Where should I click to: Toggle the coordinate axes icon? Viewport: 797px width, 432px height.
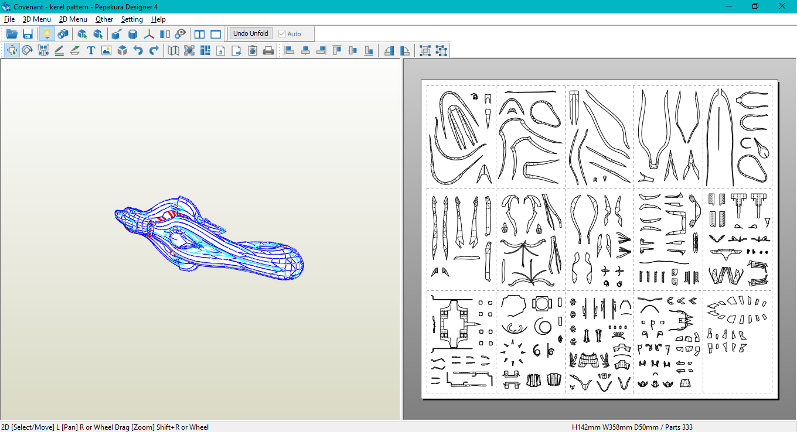(149, 33)
